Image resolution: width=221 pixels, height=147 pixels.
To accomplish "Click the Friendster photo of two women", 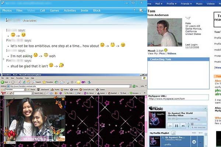I will [35, 119].
